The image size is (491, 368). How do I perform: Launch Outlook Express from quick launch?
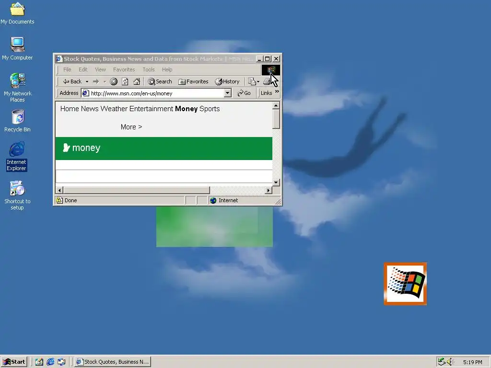(61, 362)
